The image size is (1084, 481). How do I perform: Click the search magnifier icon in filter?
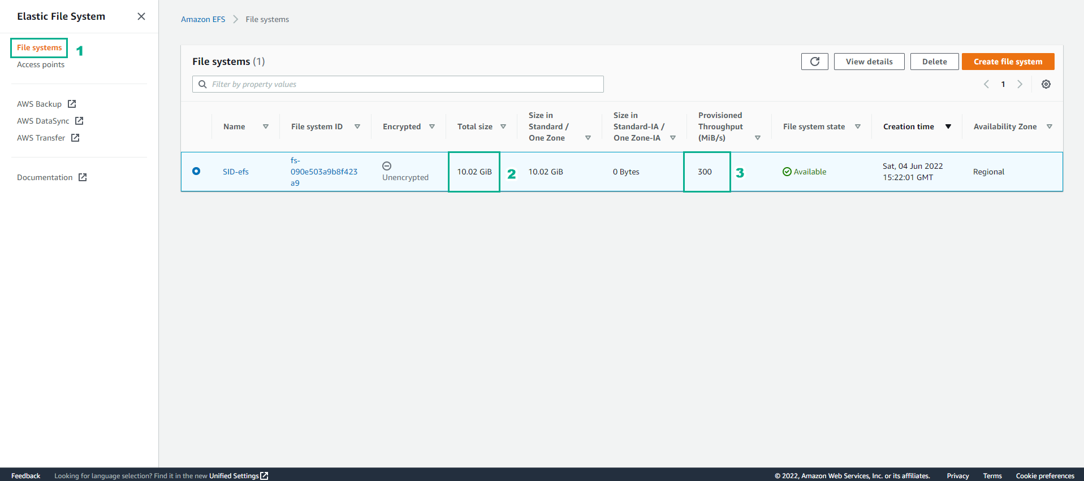(x=202, y=84)
